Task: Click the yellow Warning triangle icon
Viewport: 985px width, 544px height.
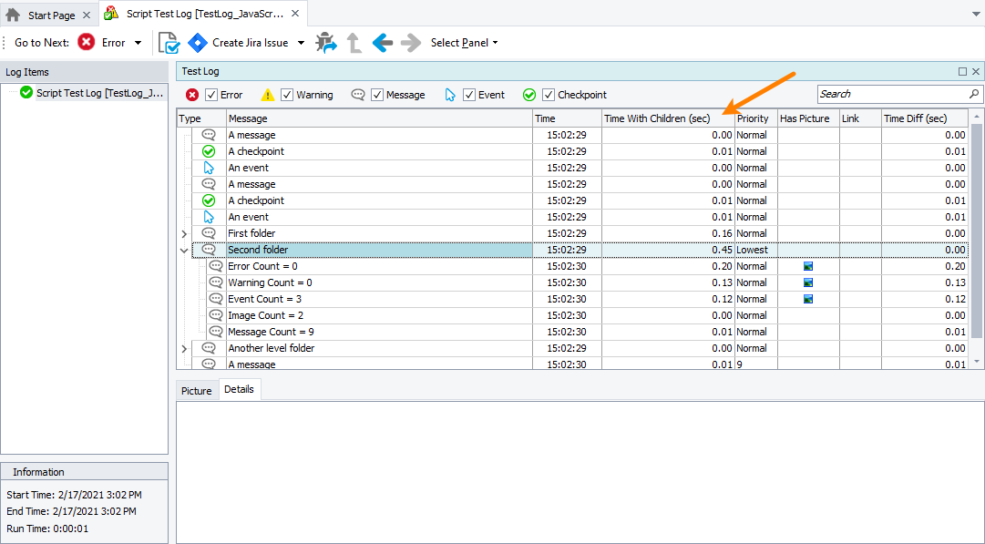Action: pyautogui.click(x=267, y=94)
